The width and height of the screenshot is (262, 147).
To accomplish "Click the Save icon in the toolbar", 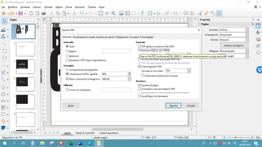I will [x=20, y=13].
